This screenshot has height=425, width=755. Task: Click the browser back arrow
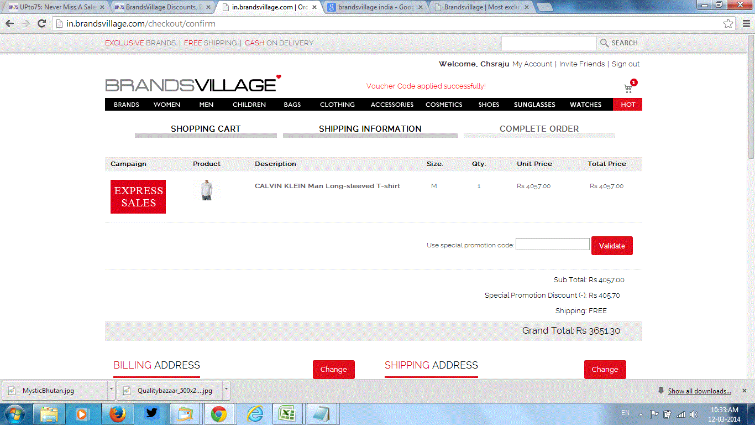point(10,24)
